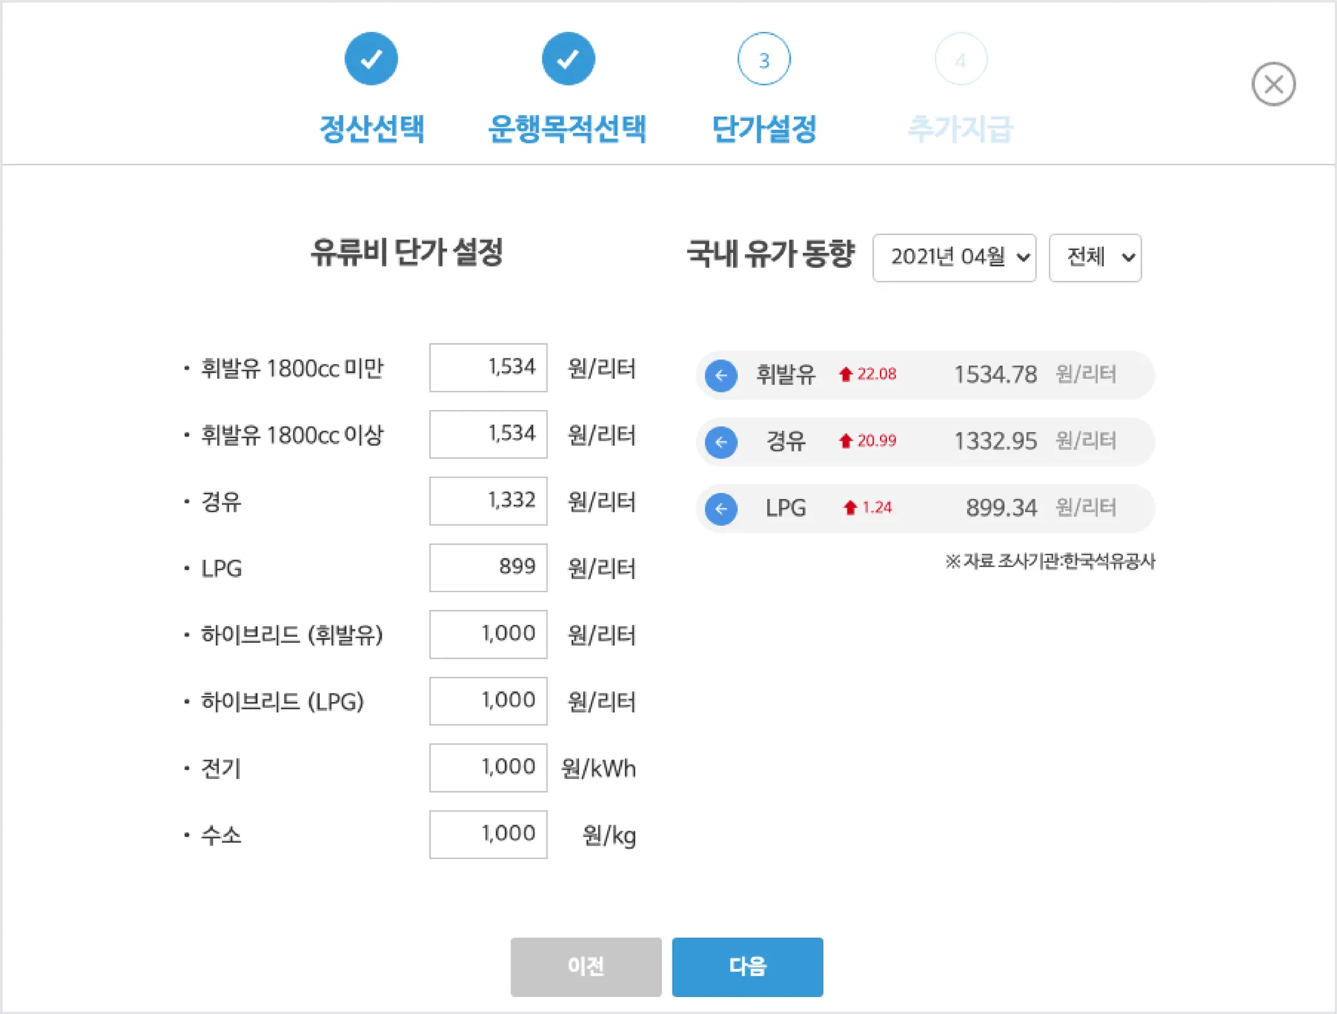Open the 전체 region dropdown
Image resolution: width=1337 pixels, height=1014 pixels.
coord(1095,258)
